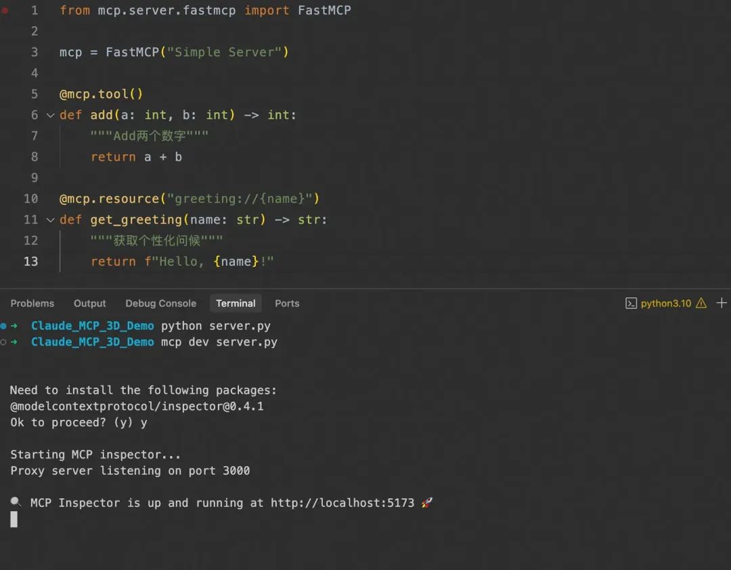This screenshot has width=731, height=570.
Task: Open the Ports tab
Action: [287, 304]
